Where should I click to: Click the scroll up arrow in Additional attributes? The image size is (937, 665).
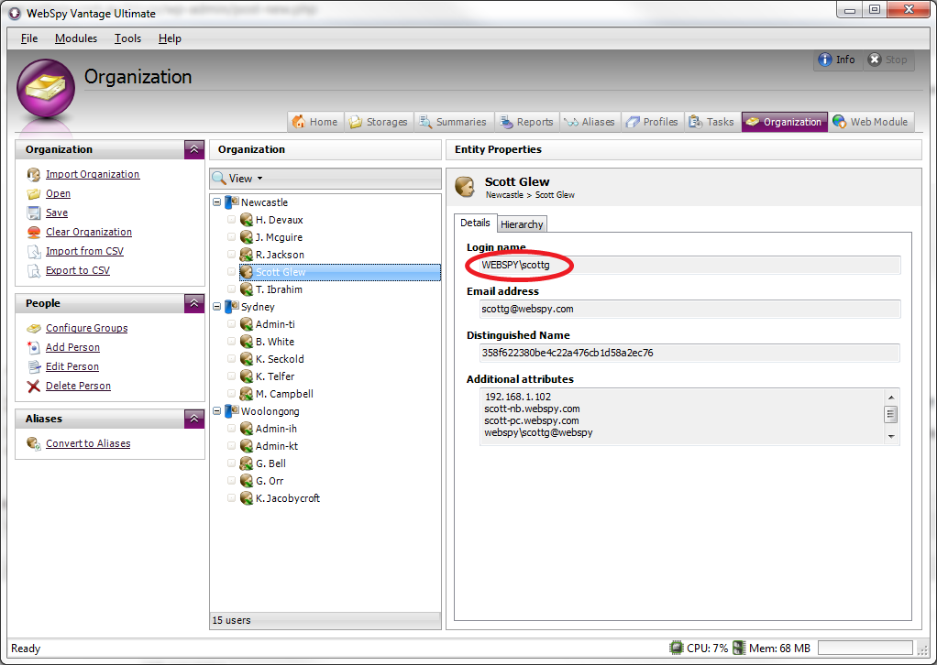[890, 397]
